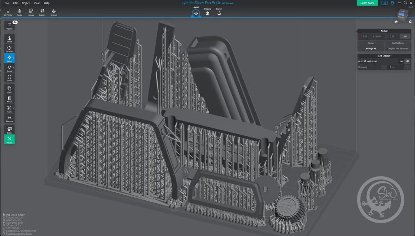The height and width of the screenshot is (236, 415).
Task: Open the mm units dropdown
Action: coord(404,36)
